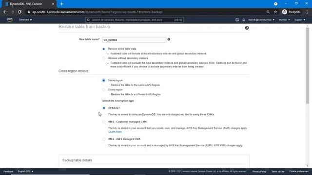Open the Mumbai region dropdown
The width and height of the screenshot is (312, 175).
[284, 20]
